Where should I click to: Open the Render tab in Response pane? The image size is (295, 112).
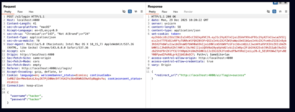point(188,12)
